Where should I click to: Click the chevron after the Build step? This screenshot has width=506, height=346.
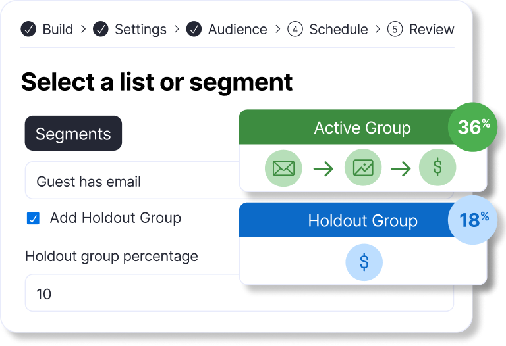coord(83,30)
